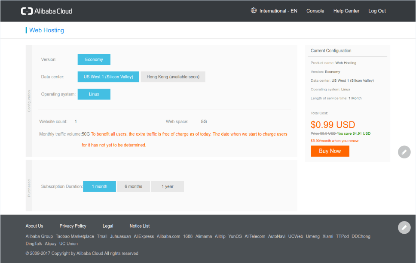Select Hong Kong (available soon) data center
The height and width of the screenshot is (263, 416).
pyautogui.click(x=173, y=77)
